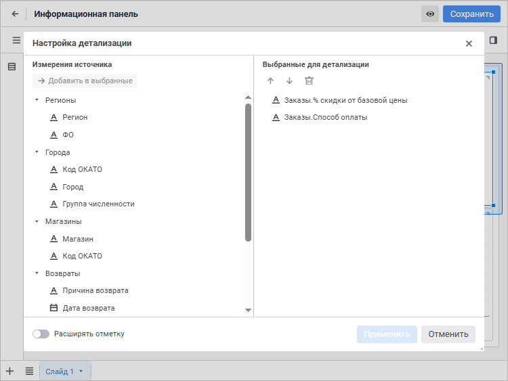Image resolution: width=508 pixels, height=381 pixels.
Task: Open the slide list icon
Action: (x=29, y=371)
